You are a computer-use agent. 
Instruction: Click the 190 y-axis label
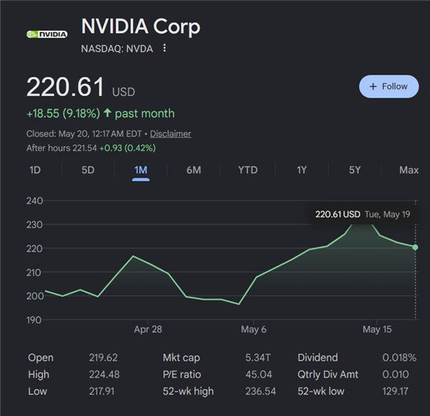click(x=34, y=320)
